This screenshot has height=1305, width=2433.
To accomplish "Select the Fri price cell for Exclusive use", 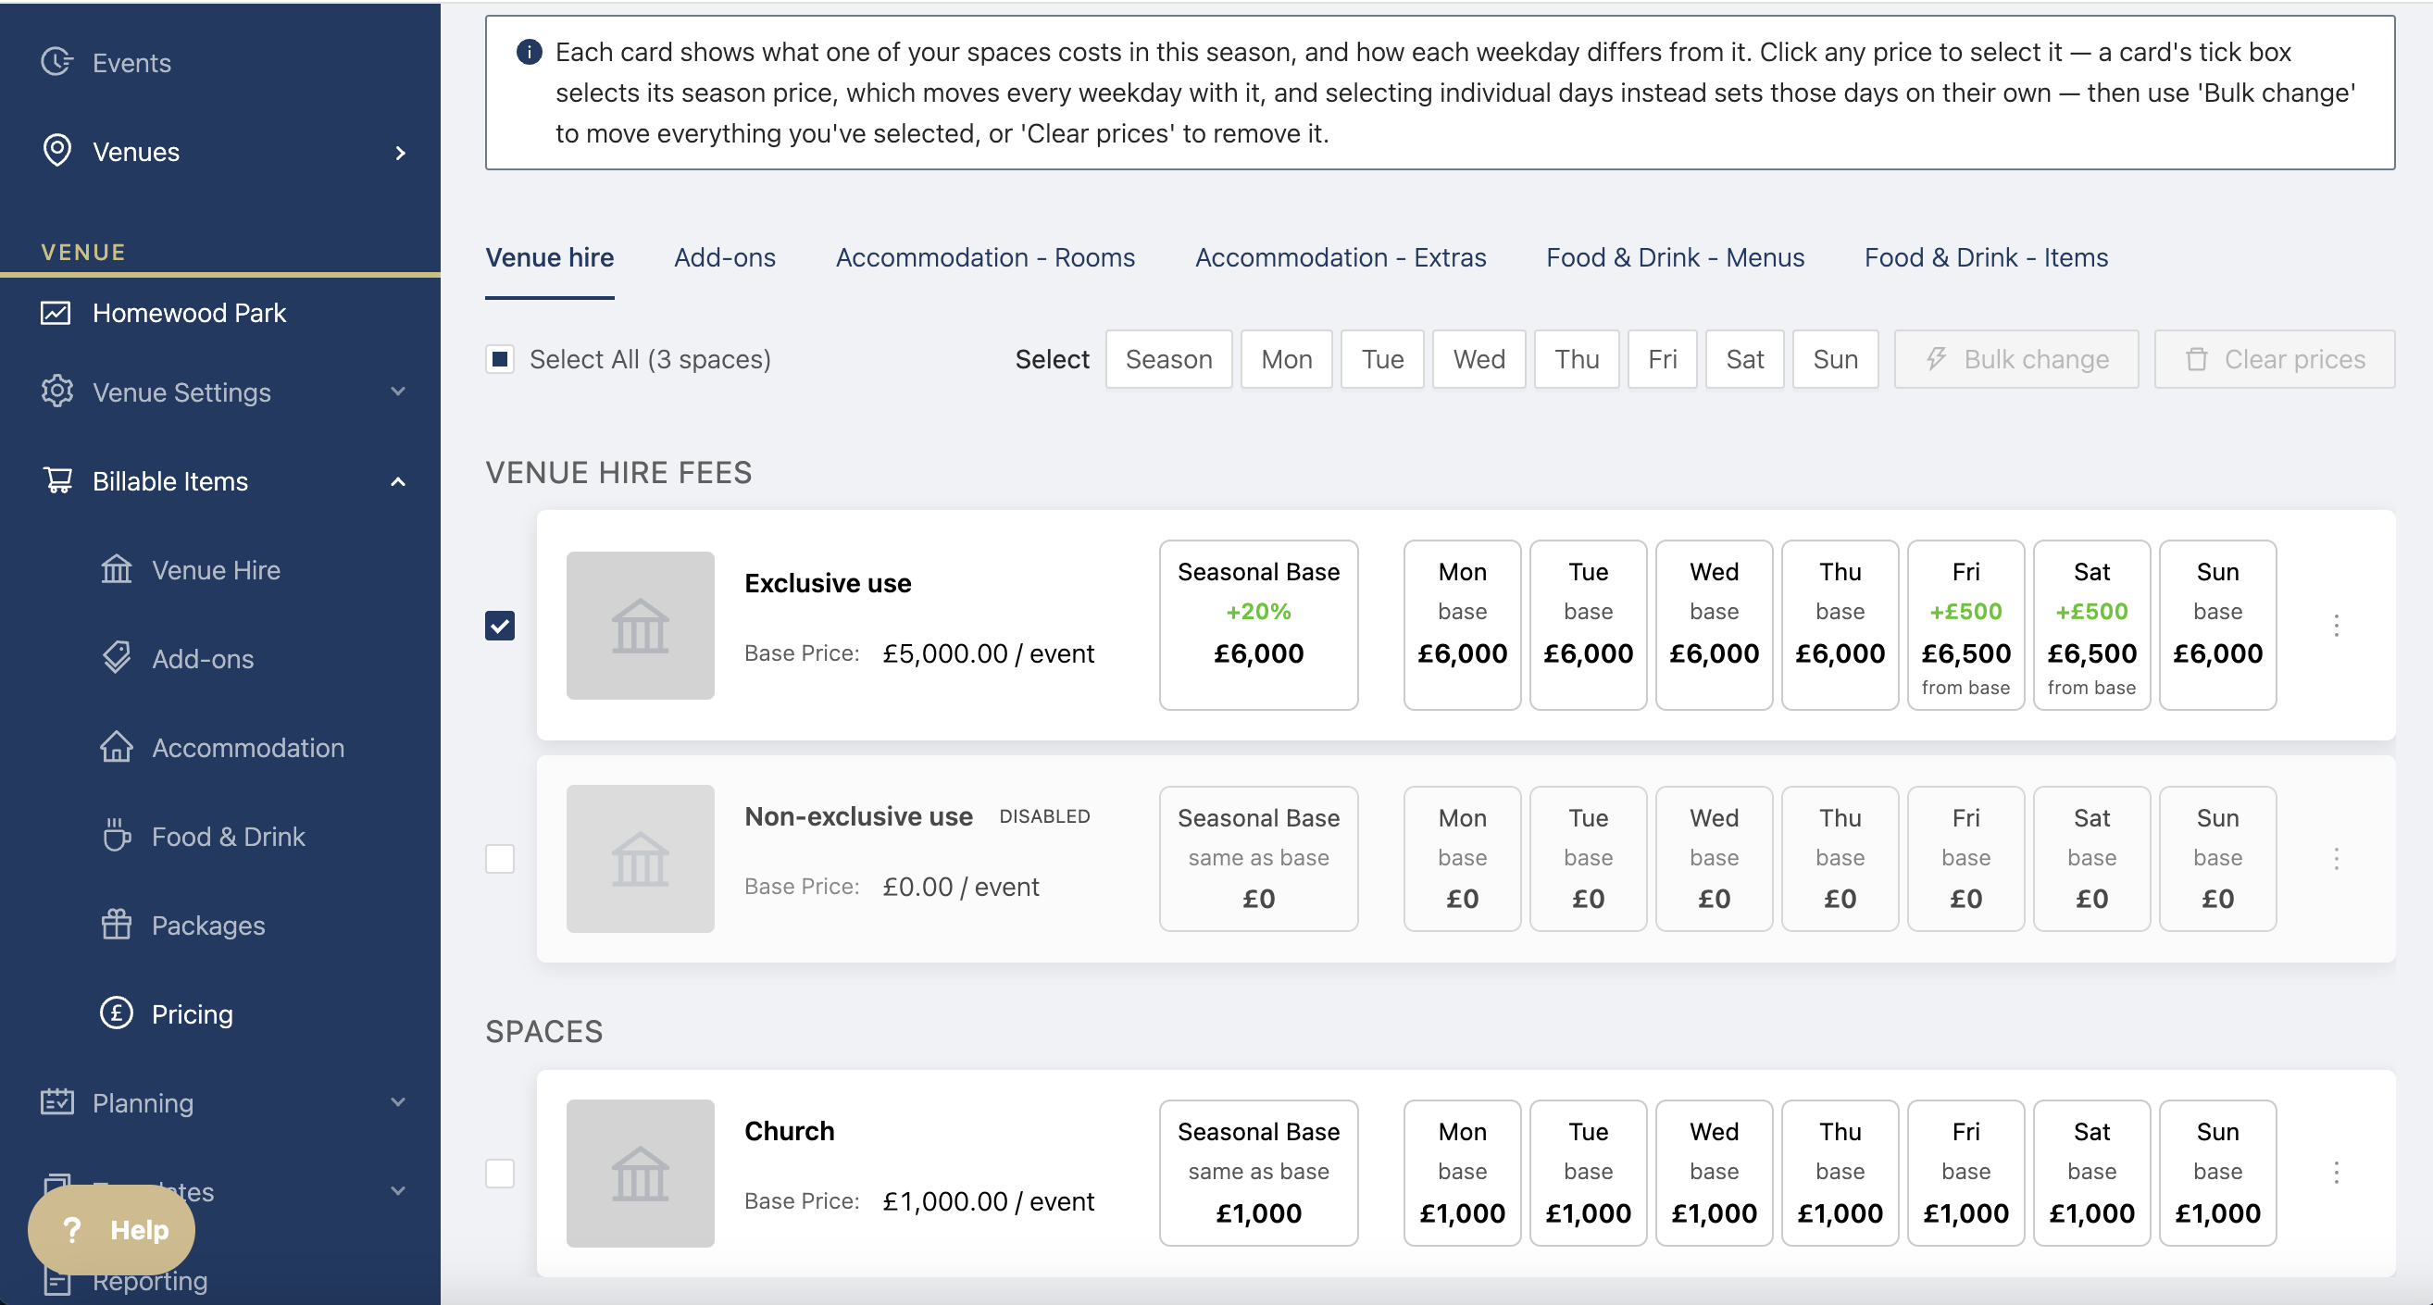I will click(x=1965, y=625).
